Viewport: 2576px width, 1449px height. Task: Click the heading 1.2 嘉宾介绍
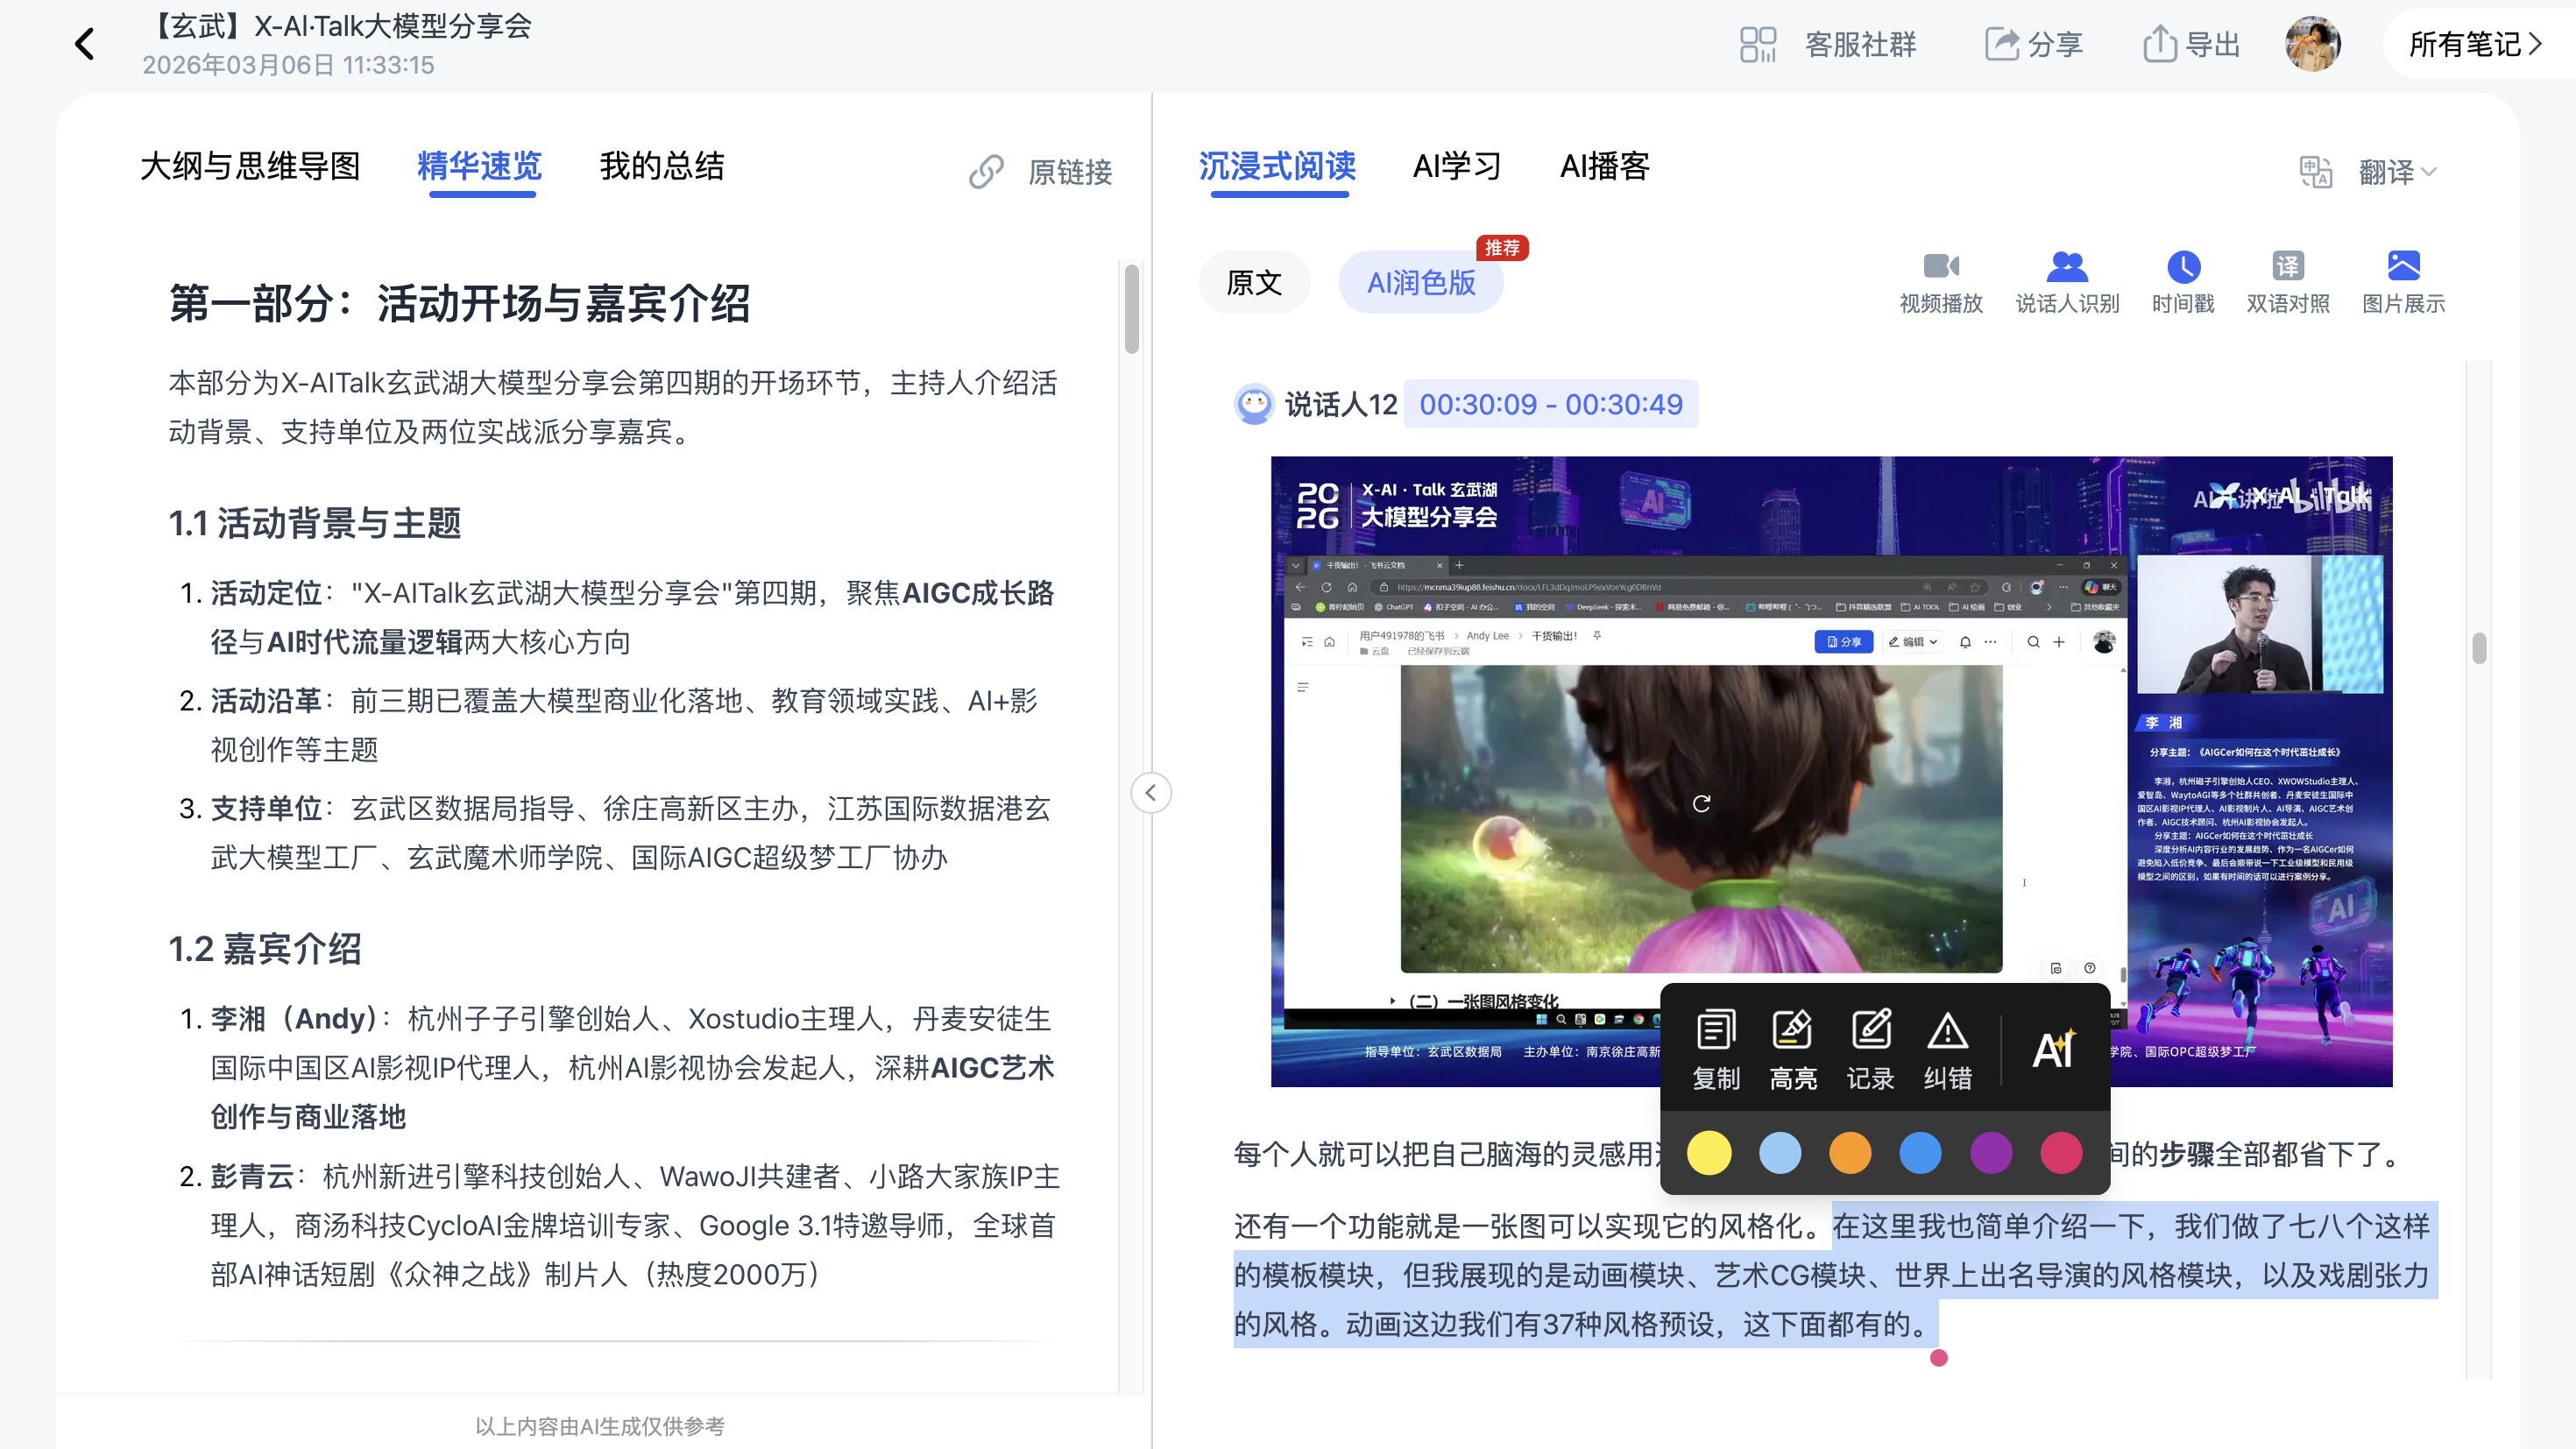pyautogui.click(x=265, y=949)
